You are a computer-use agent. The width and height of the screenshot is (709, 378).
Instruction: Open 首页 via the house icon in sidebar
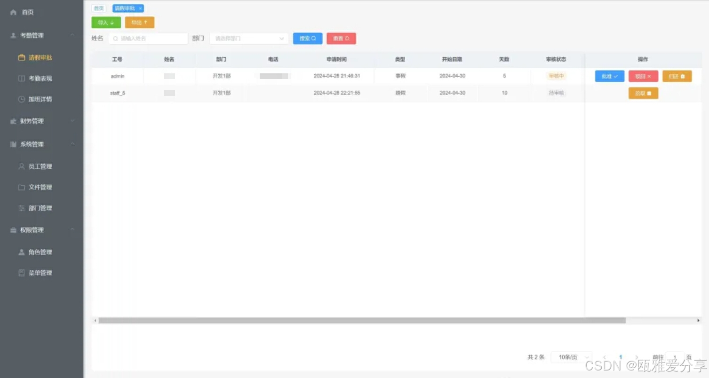click(x=13, y=13)
